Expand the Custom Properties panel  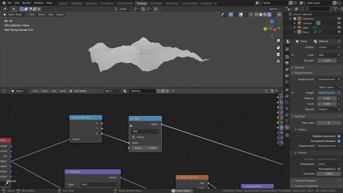(x=306, y=186)
